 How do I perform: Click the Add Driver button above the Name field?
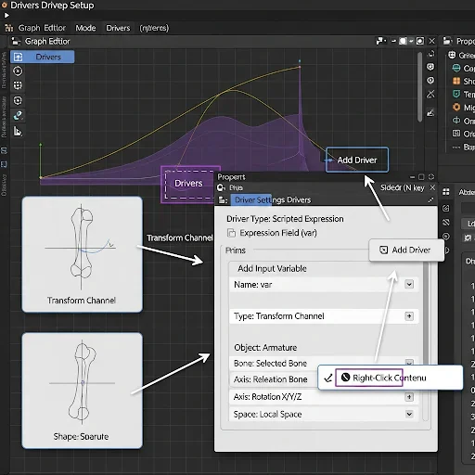(x=406, y=250)
